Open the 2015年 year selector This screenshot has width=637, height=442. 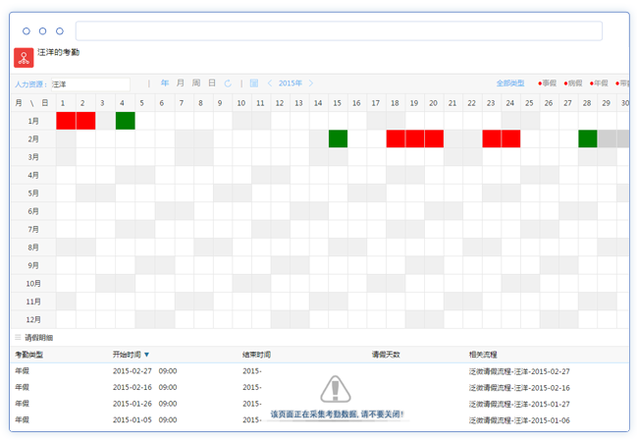[291, 83]
